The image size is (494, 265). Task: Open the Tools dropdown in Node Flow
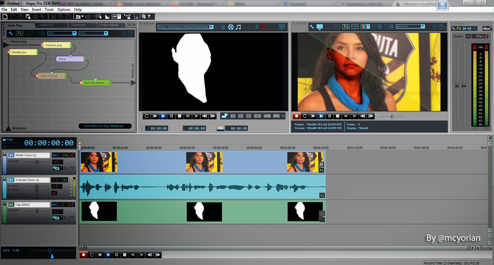[93, 33]
